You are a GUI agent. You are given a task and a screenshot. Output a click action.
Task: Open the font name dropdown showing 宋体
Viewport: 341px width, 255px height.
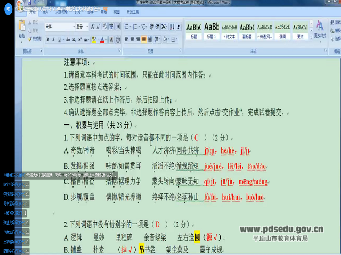(59, 26)
